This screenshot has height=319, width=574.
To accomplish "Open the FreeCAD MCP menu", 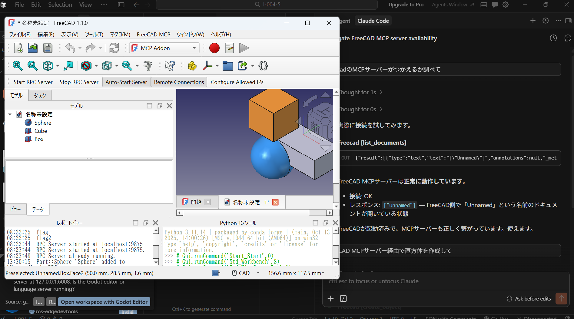I will (153, 35).
